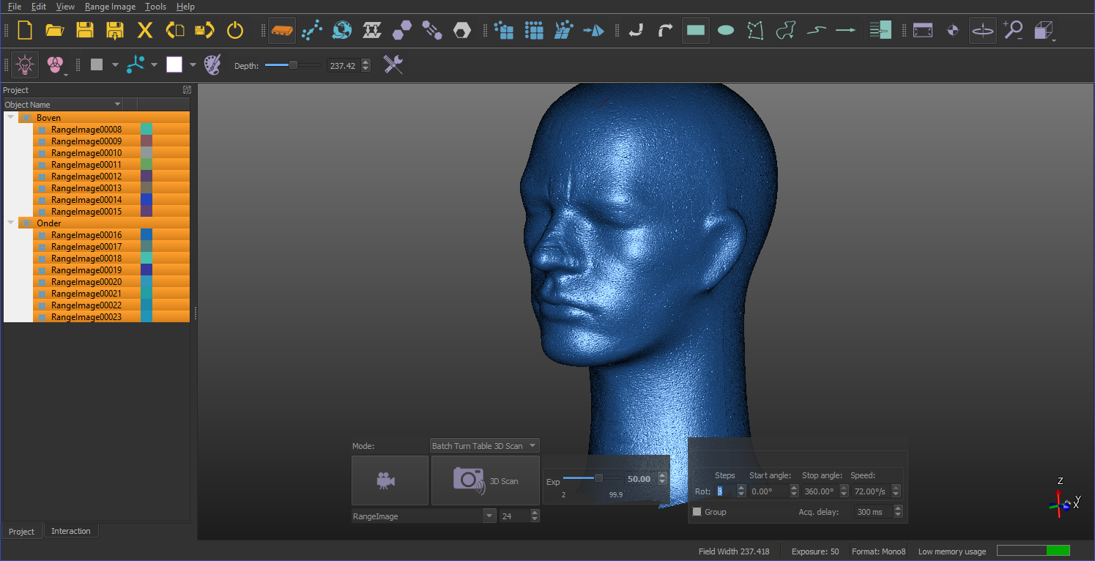Open the RangeImage name dropdown

(x=489, y=516)
